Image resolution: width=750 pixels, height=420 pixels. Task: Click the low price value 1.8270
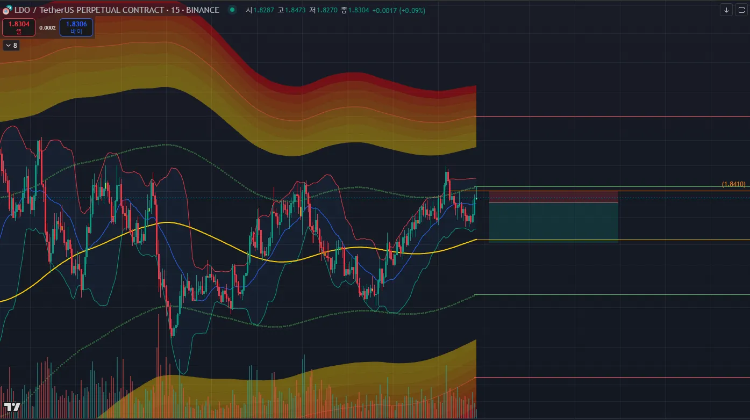click(x=328, y=10)
